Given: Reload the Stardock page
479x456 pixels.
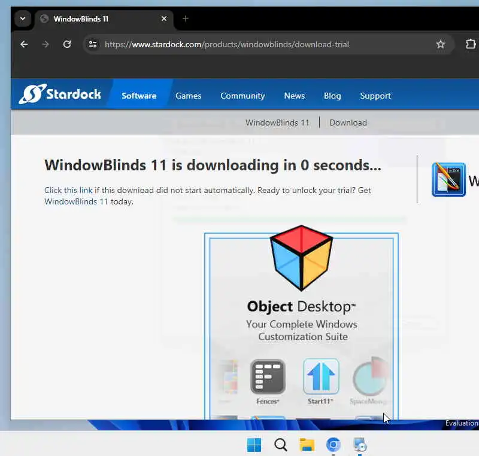Looking at the screenshot, I should click(x=67, y=45).
